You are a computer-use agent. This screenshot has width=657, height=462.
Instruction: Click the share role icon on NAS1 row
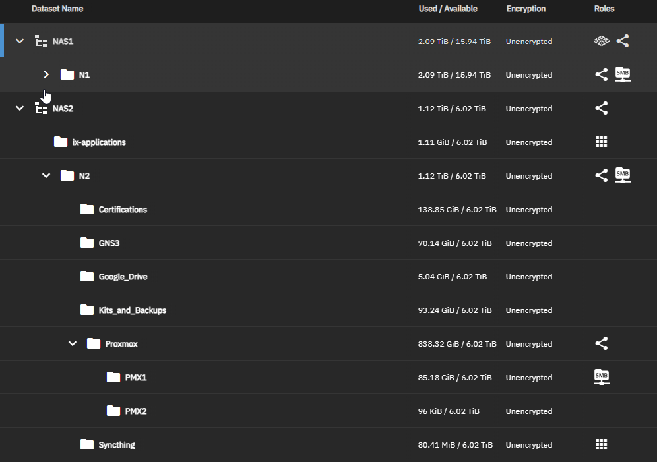623,41
